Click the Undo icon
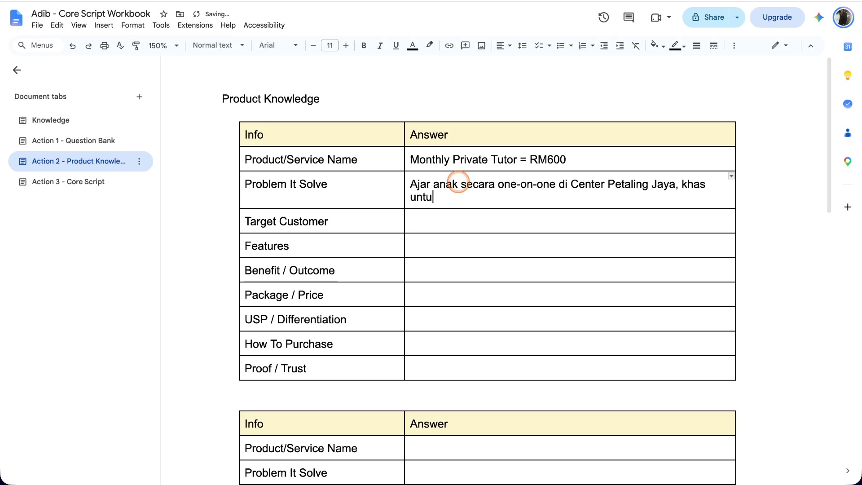862x485 pixels. (72, 45)
